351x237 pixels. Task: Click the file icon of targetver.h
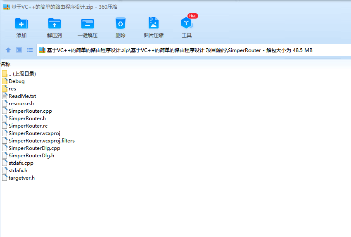coord(5,178)
